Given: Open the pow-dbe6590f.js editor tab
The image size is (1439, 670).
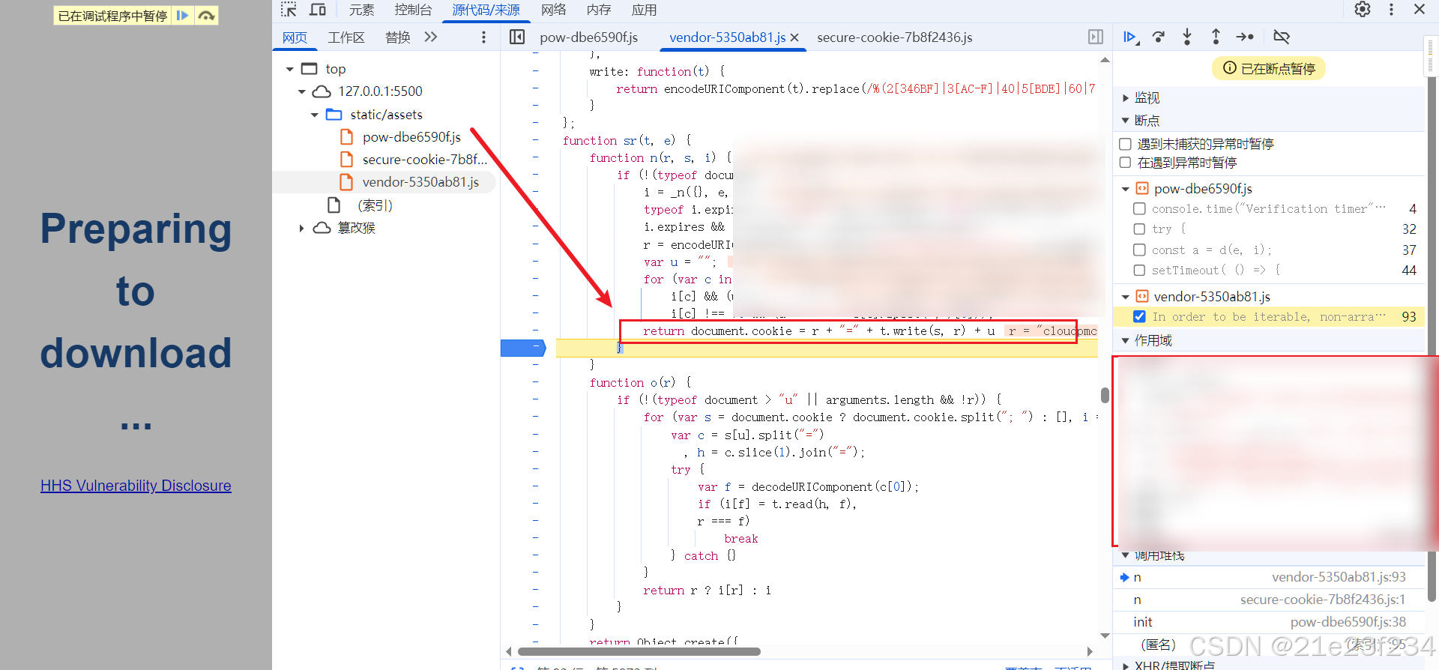Looking at the screenshot, I should point(588,37).
